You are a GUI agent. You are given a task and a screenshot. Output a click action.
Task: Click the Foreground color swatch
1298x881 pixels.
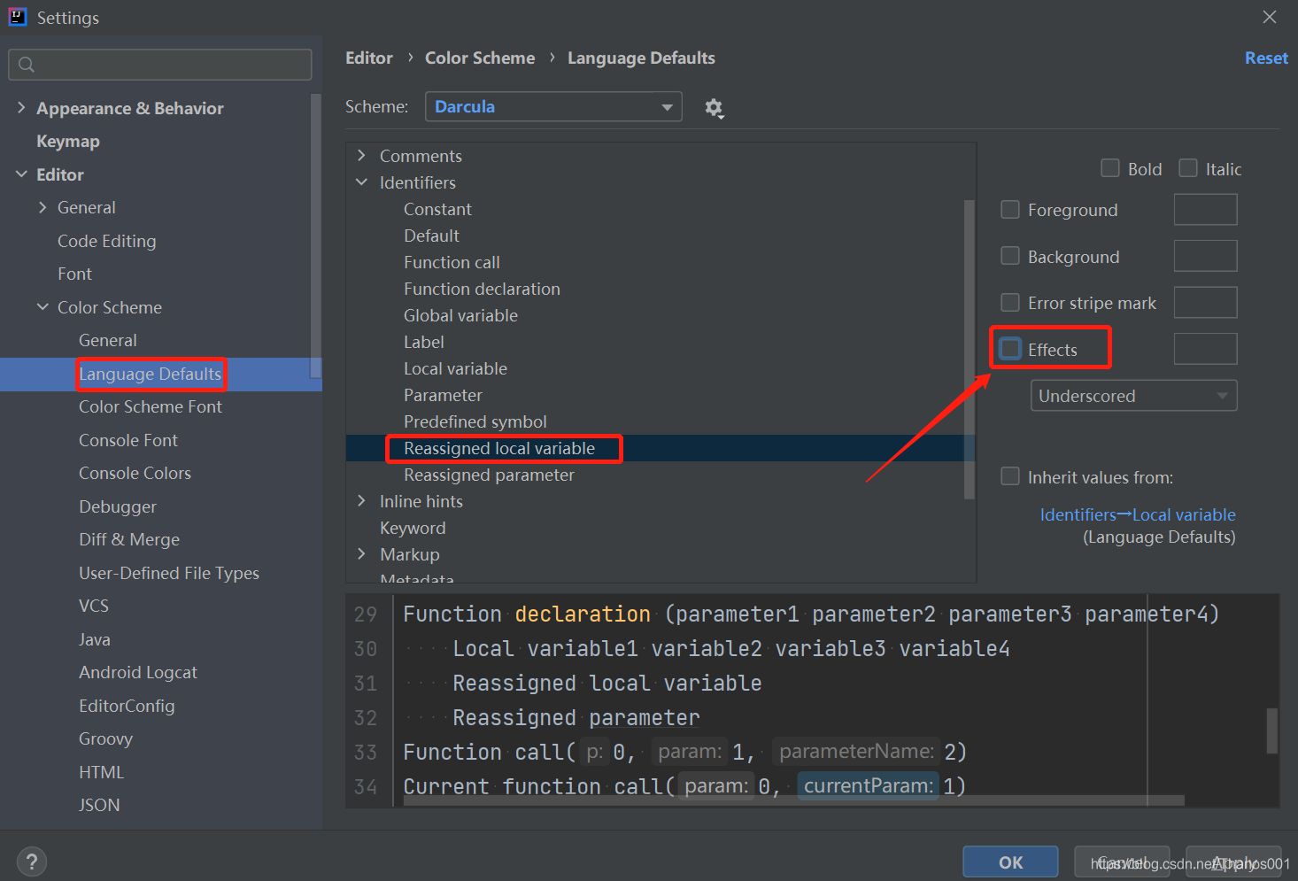coord(1205,210)
